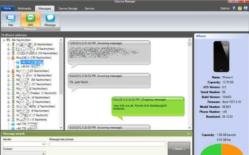Select the (4 Nachrichten) contact row
This screenshot has width=249, height=155.
[x=33, y=98]
